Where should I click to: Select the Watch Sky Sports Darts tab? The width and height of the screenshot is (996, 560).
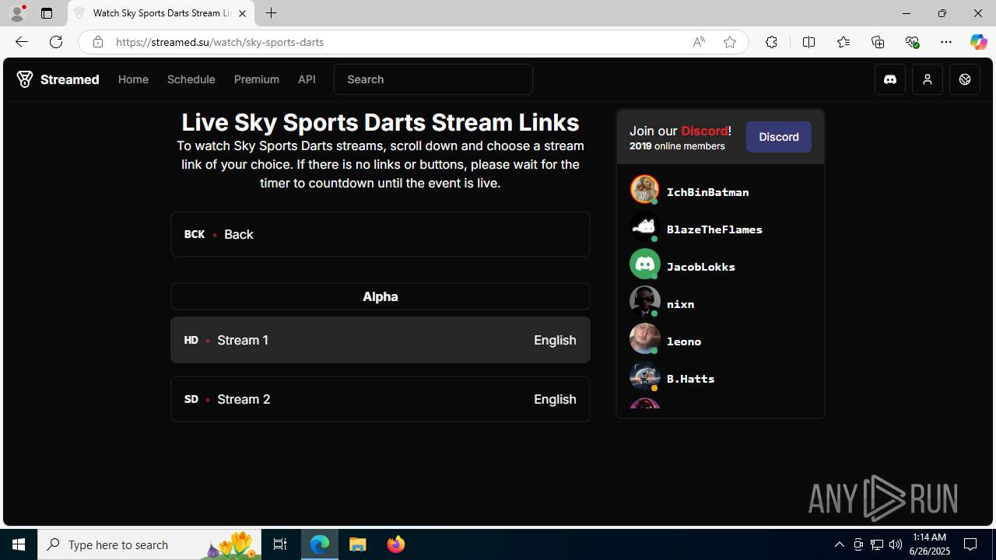pos(161,13)
